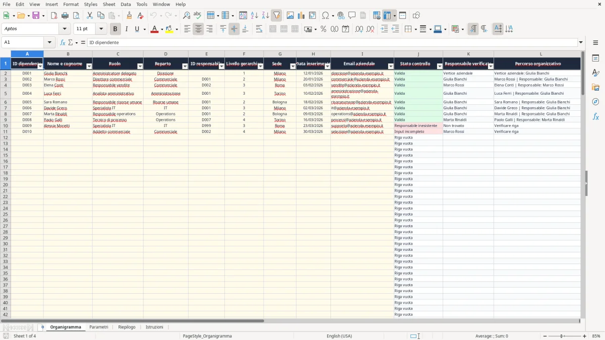Viewport: 605px width, 340px height.
Task: Open the Sede column filter dropdown
Action: pyautogui.click(x=293, y=66)
